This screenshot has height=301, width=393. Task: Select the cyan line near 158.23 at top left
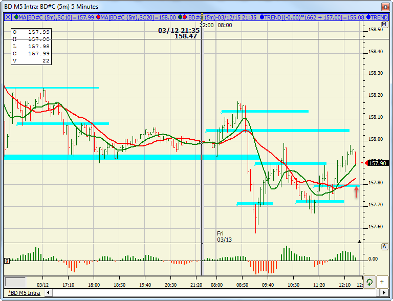51,88
